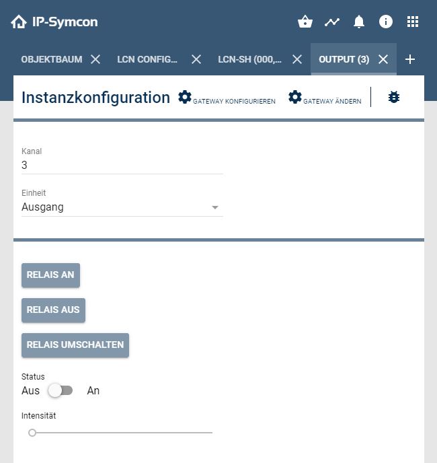Open the Ausgang unit selection field

pos(114,207)
